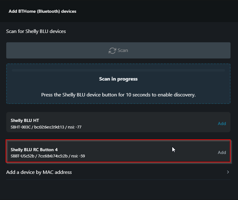Click the rssi: -77 signal value
Image resolution: width=238 pixels, height=200 pixels.
pos(75,127)
